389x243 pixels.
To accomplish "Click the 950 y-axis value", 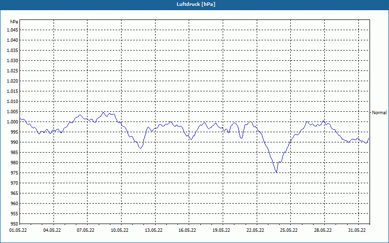I will [x=15, y=224].
